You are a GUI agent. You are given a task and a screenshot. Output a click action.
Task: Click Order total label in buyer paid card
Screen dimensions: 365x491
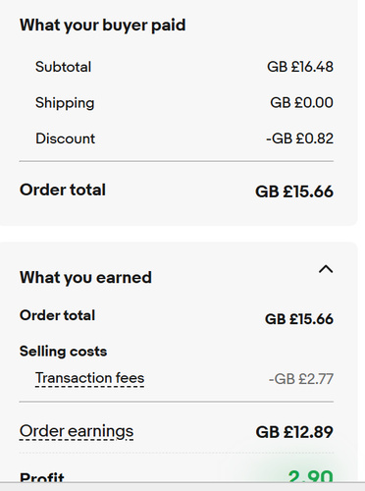63,190
